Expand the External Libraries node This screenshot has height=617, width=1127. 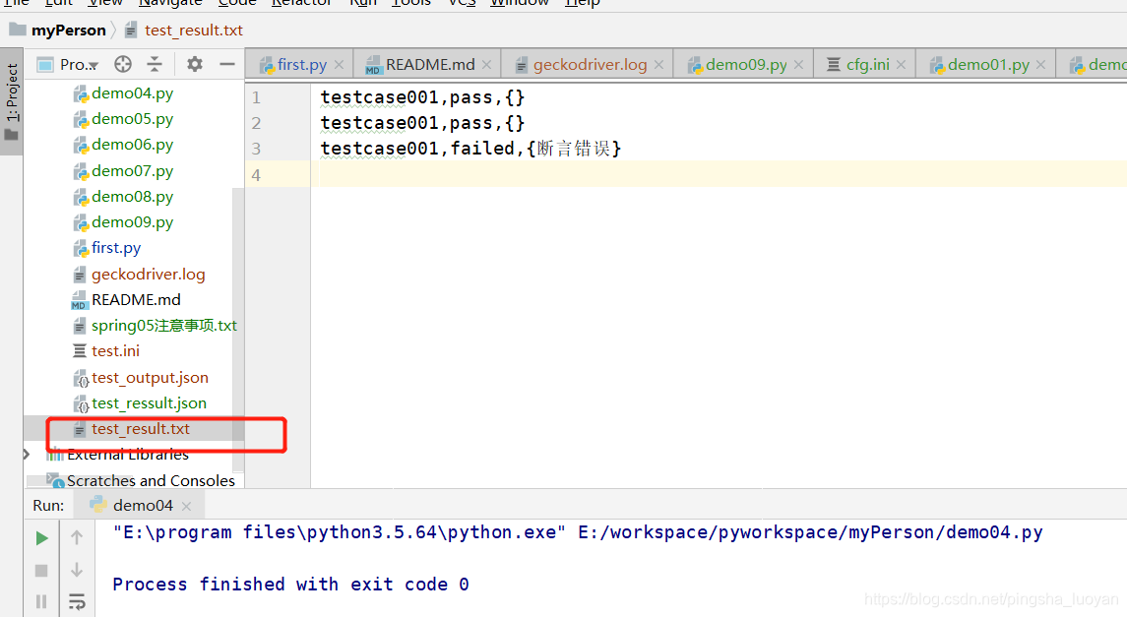pyautogui.click(x=26, y=455)
